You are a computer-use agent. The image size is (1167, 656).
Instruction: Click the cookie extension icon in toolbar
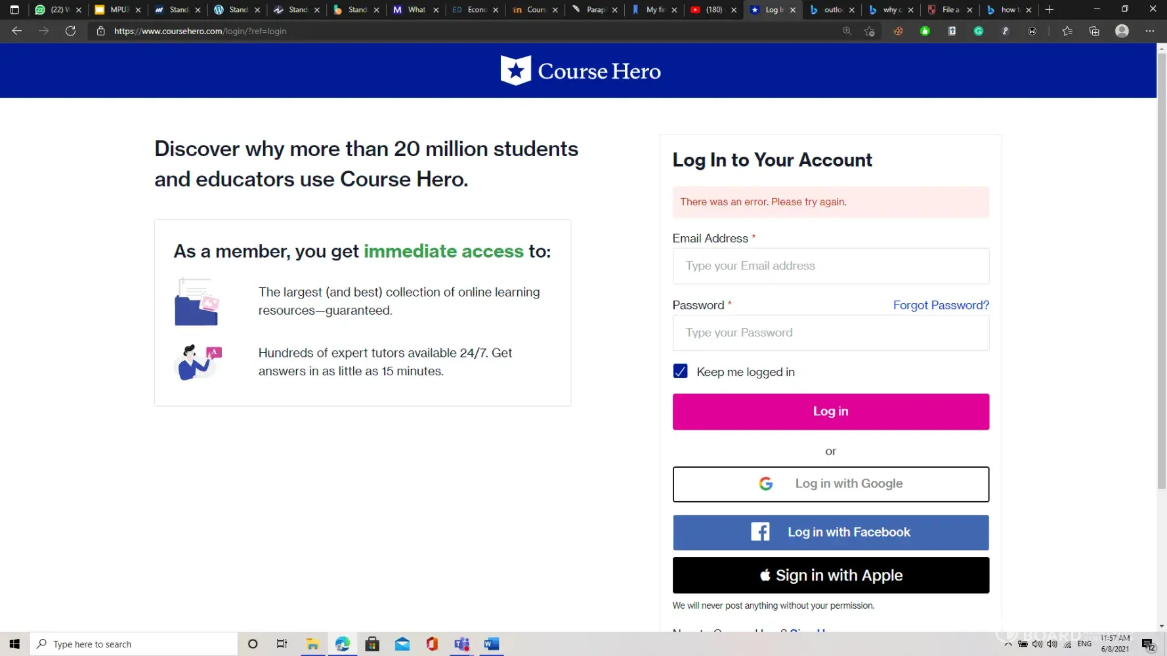coord(898,31)
